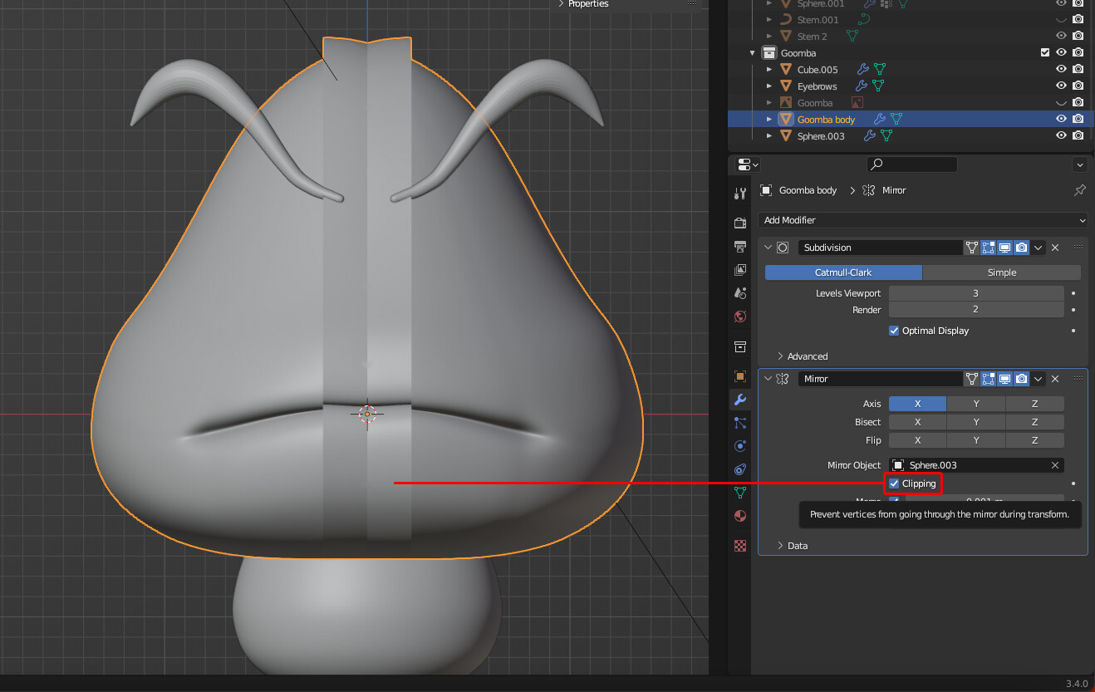Image resolution: width=1095 pixels, height=692 pixels.
Task: Hide the Sphere.003 object in viewport
Action: click(x=1061, y=135)
